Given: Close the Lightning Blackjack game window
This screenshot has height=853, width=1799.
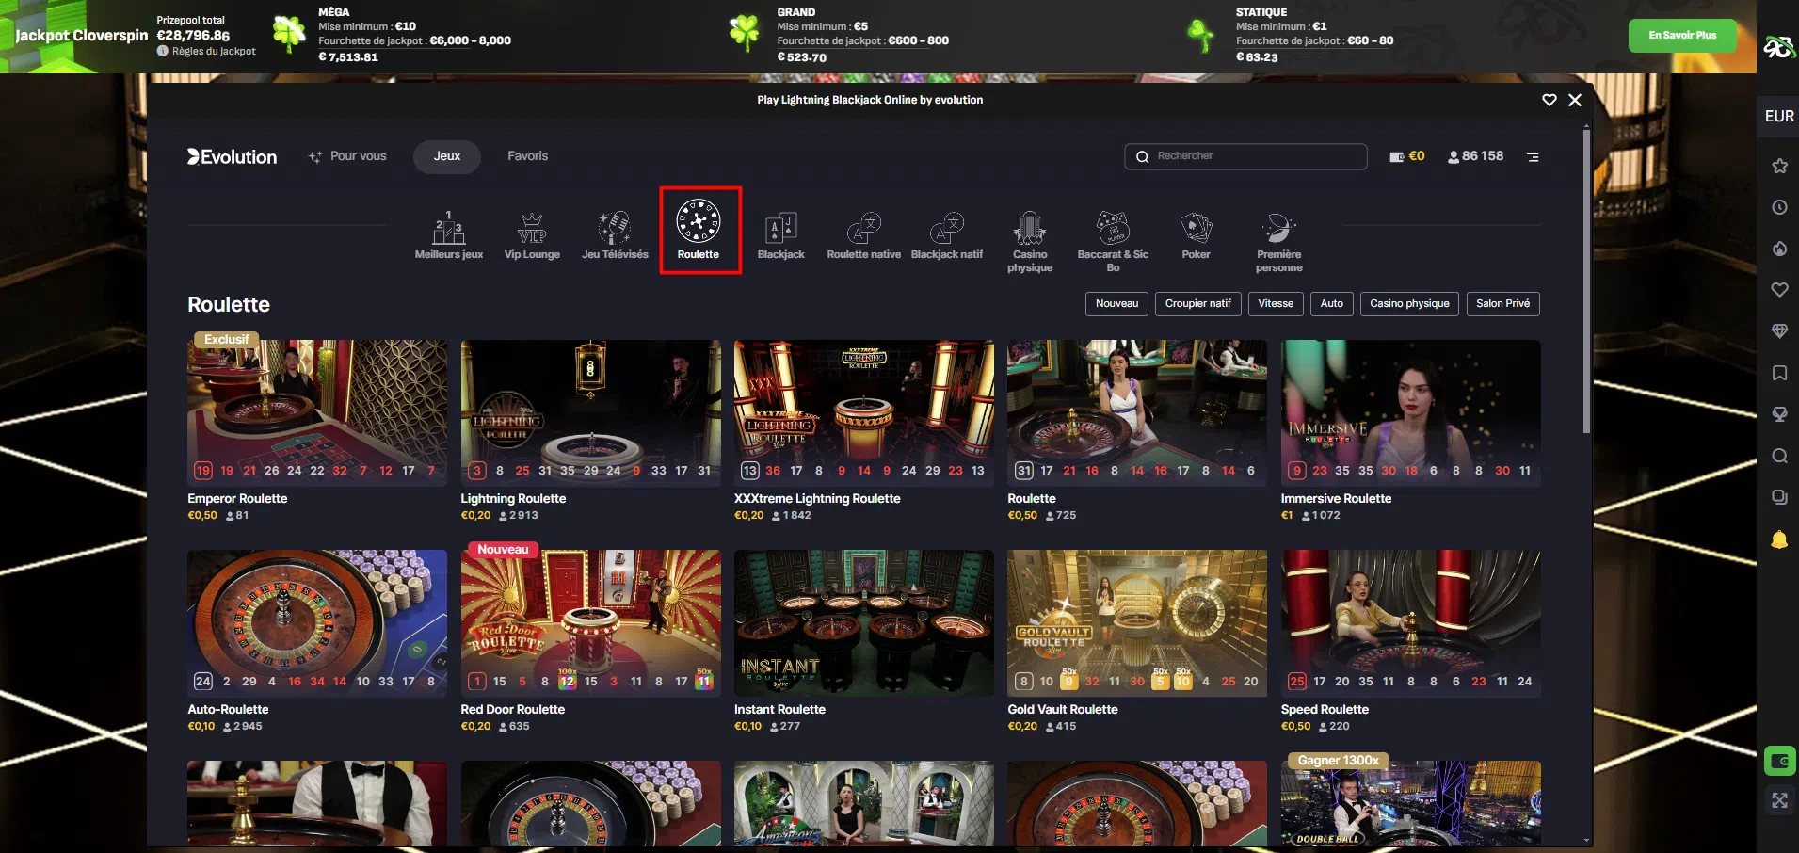Looking at the screenshot, I should [1575, 100].
